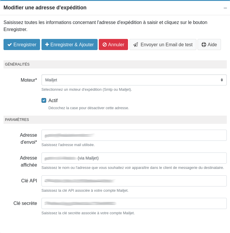Focus the Adresse d'envoi field

pyautogui.click(x=134, y=135)
